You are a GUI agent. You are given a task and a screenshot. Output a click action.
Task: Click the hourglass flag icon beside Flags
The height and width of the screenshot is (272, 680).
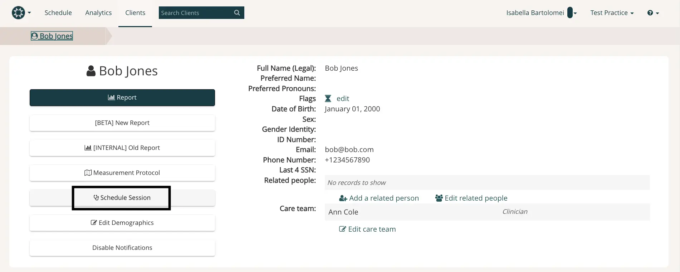click(328, 99)
